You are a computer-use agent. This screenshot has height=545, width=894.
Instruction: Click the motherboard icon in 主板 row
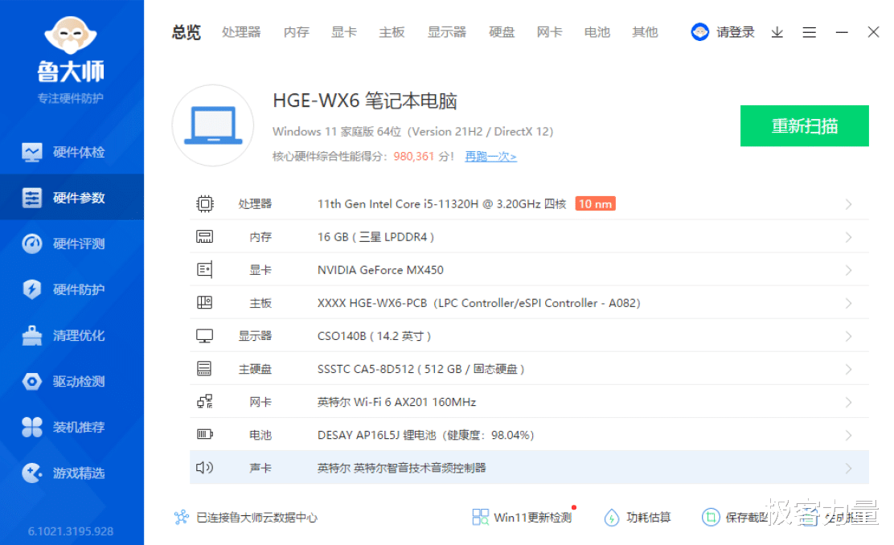[205, 303]
